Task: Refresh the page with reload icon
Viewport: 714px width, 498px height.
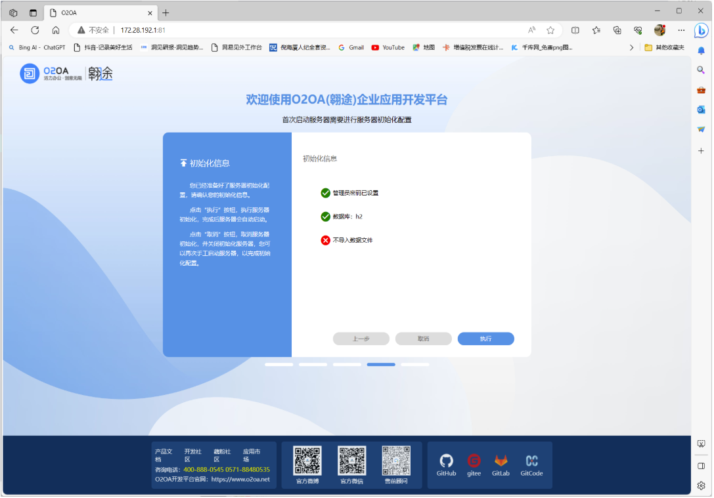Action: 35,30
